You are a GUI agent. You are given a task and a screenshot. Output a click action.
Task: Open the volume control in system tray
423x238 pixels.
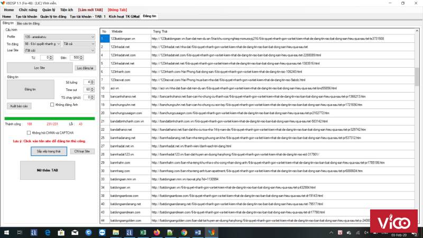click(366, 232)
